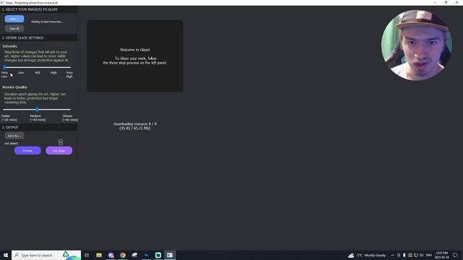Image resolution: width=463 pixels, height=260 pixels.
Task: Open the Mostly cloudy weather widget
Action: 367,255
